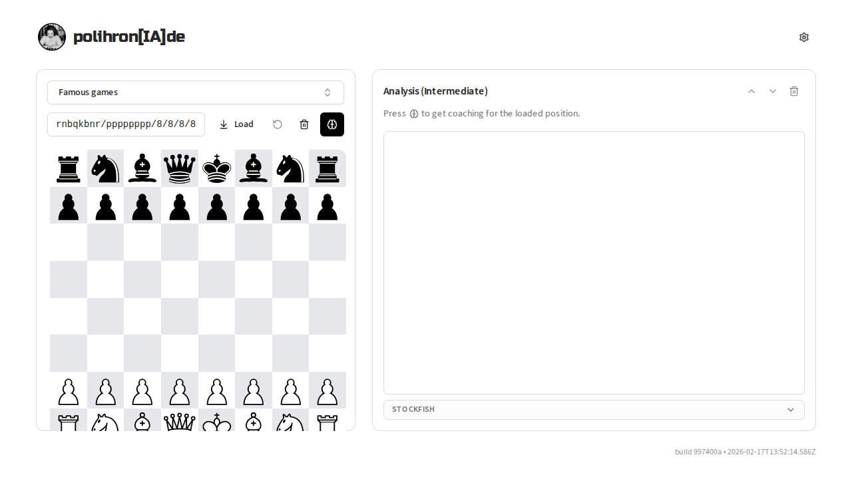Click the user avatar next to the app title
This screenshot has height=479, width=852.
coord(51,37)
